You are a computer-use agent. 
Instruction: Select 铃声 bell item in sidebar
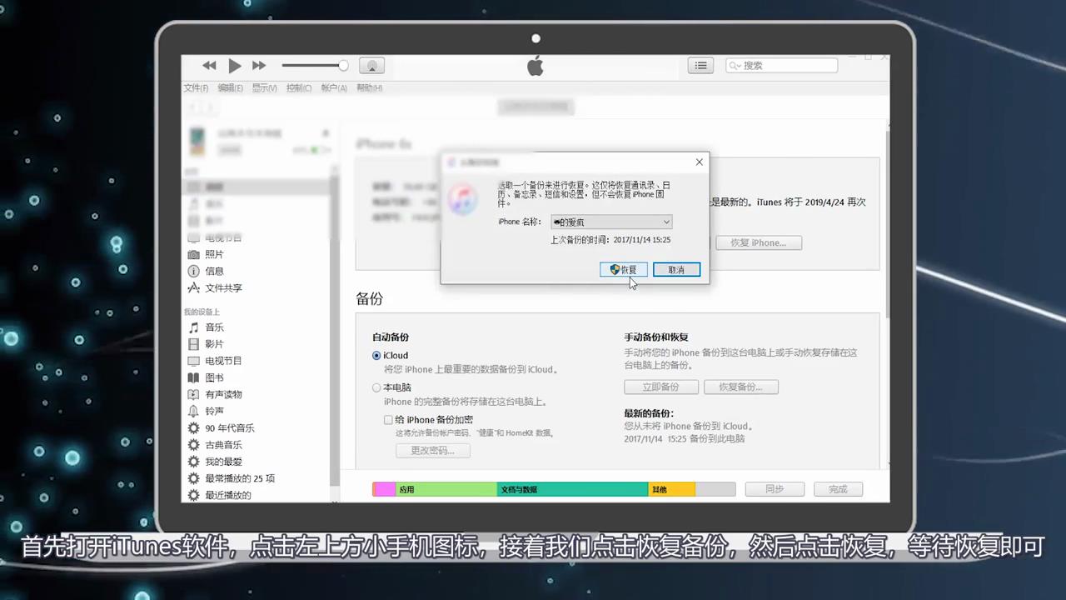pyautogui.click(x=214, y=411)
